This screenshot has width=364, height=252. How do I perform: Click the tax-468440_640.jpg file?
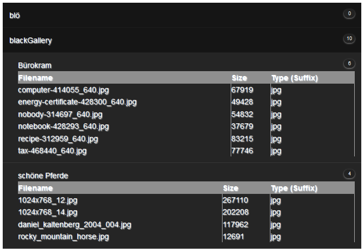(52, 151)
